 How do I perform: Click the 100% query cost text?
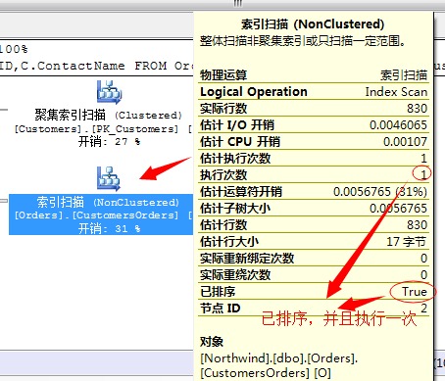tap(14, 49)
